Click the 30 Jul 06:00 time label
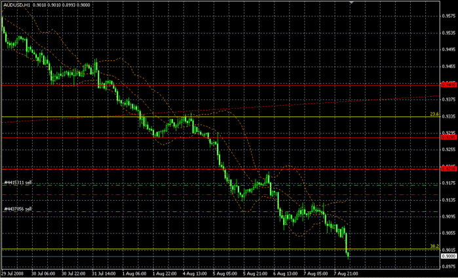The width and height of the screenshot is (458, 278). (x=43, y=273)
